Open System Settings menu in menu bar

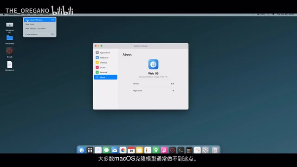[x=14, y=14]
